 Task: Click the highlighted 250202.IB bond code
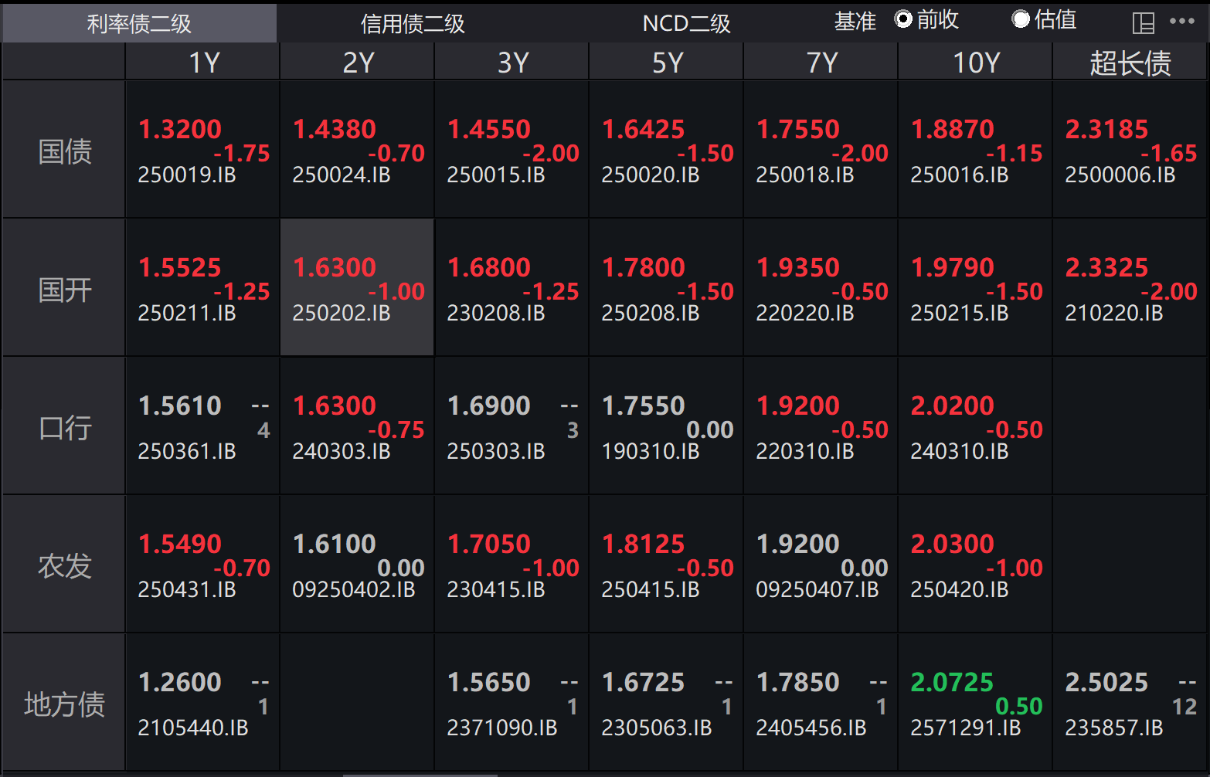click(x=342, y=314)
